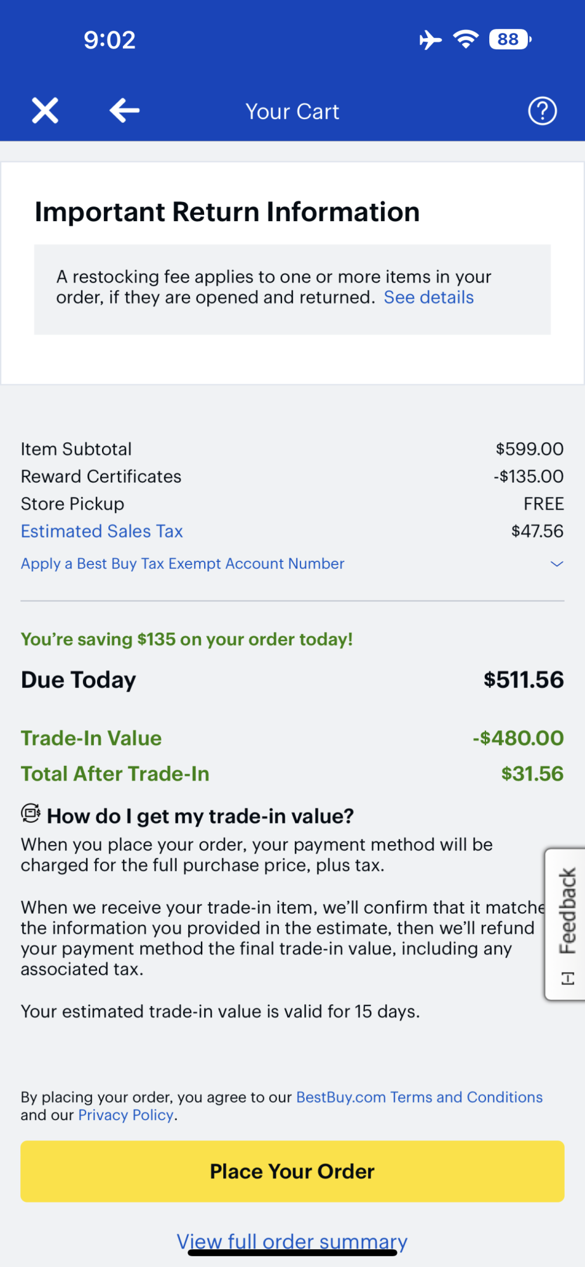Viewport: 585px width, 1267px height.
Task: Open Apply a Best Buy Tax Exempt Account Number
Action: 183,564
